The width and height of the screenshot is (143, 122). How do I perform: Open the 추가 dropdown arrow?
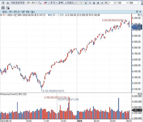click(x=56, y=3)
